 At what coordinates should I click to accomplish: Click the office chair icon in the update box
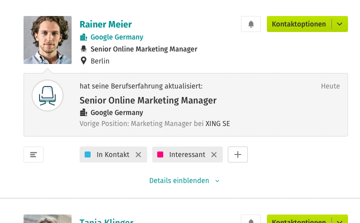point(48,95)
